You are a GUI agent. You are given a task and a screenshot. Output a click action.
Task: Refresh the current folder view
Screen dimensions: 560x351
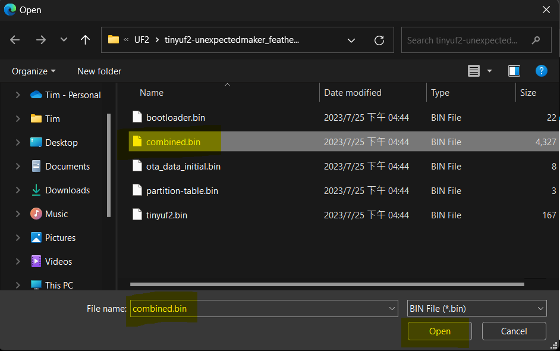click(x=379, y=40)
